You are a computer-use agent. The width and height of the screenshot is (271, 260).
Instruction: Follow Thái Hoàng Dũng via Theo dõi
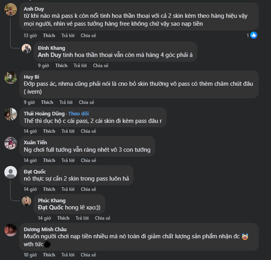80,113
